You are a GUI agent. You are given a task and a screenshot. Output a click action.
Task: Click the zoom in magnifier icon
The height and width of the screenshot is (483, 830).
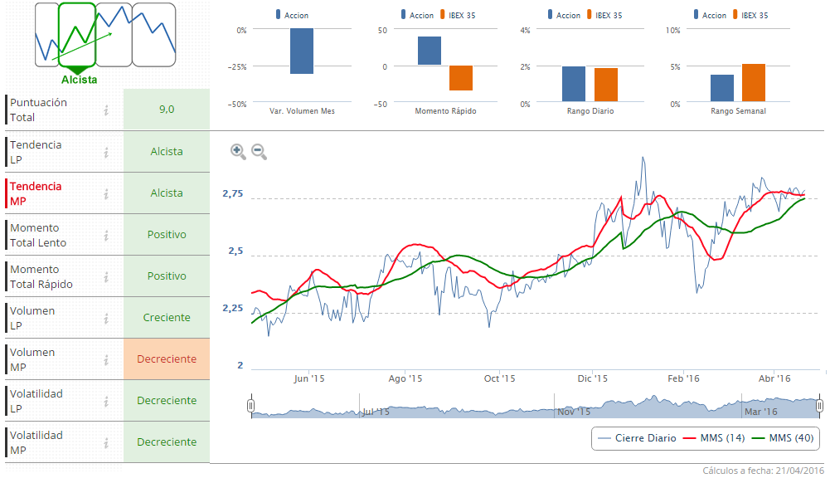click(x=238, y=151)
